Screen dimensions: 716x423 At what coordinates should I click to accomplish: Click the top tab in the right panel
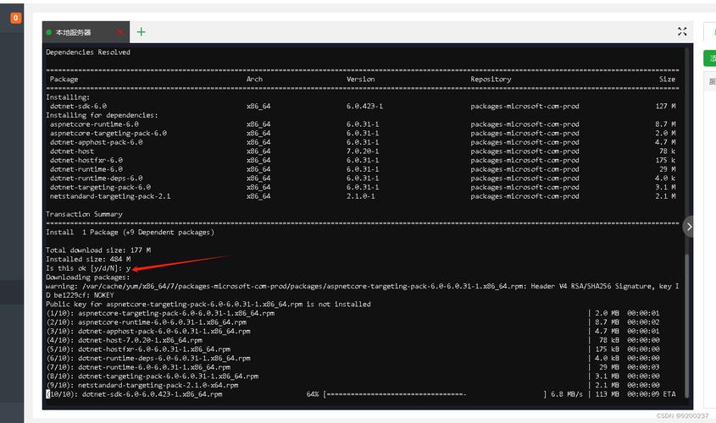[x=710, y=32]
